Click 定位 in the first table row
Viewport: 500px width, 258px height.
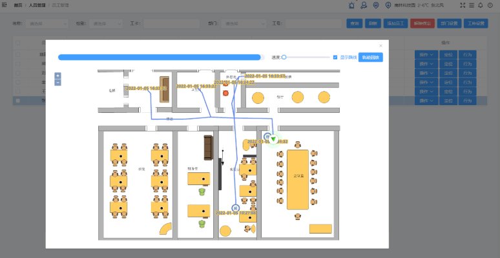click(x=448, y=55)
